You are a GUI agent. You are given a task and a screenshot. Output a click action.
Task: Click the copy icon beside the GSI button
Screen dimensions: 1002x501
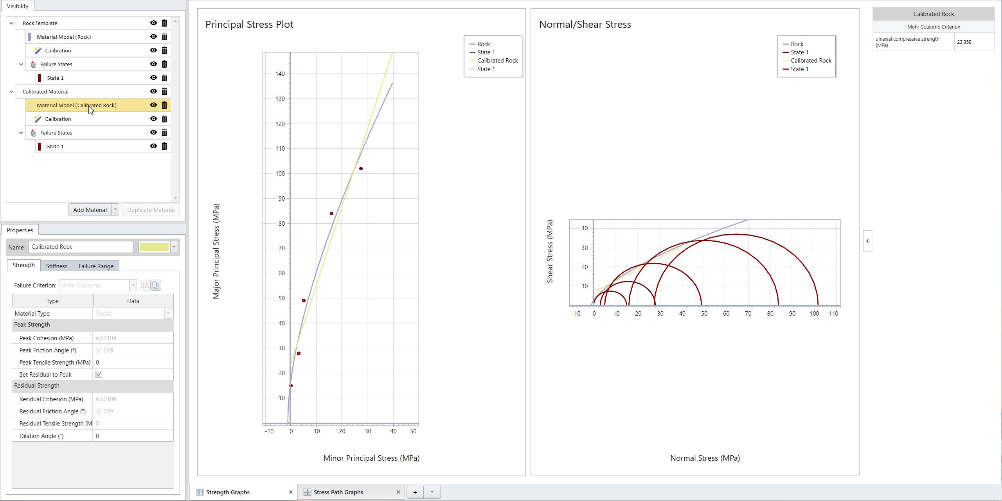(x=155, y=285)
